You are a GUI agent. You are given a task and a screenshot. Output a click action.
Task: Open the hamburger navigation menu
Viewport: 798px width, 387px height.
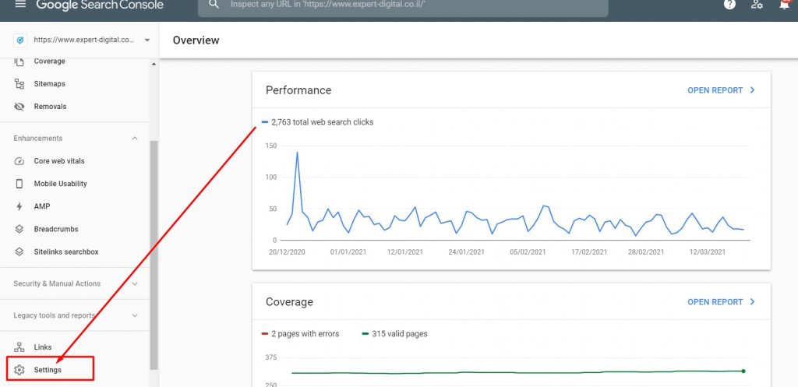pos(20,5)
